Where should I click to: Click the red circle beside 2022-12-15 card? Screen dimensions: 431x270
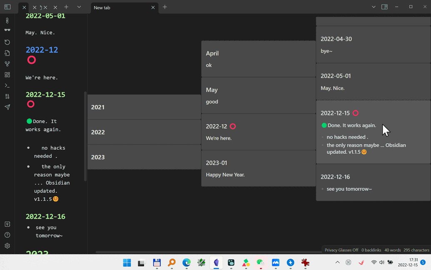point(356,113)
